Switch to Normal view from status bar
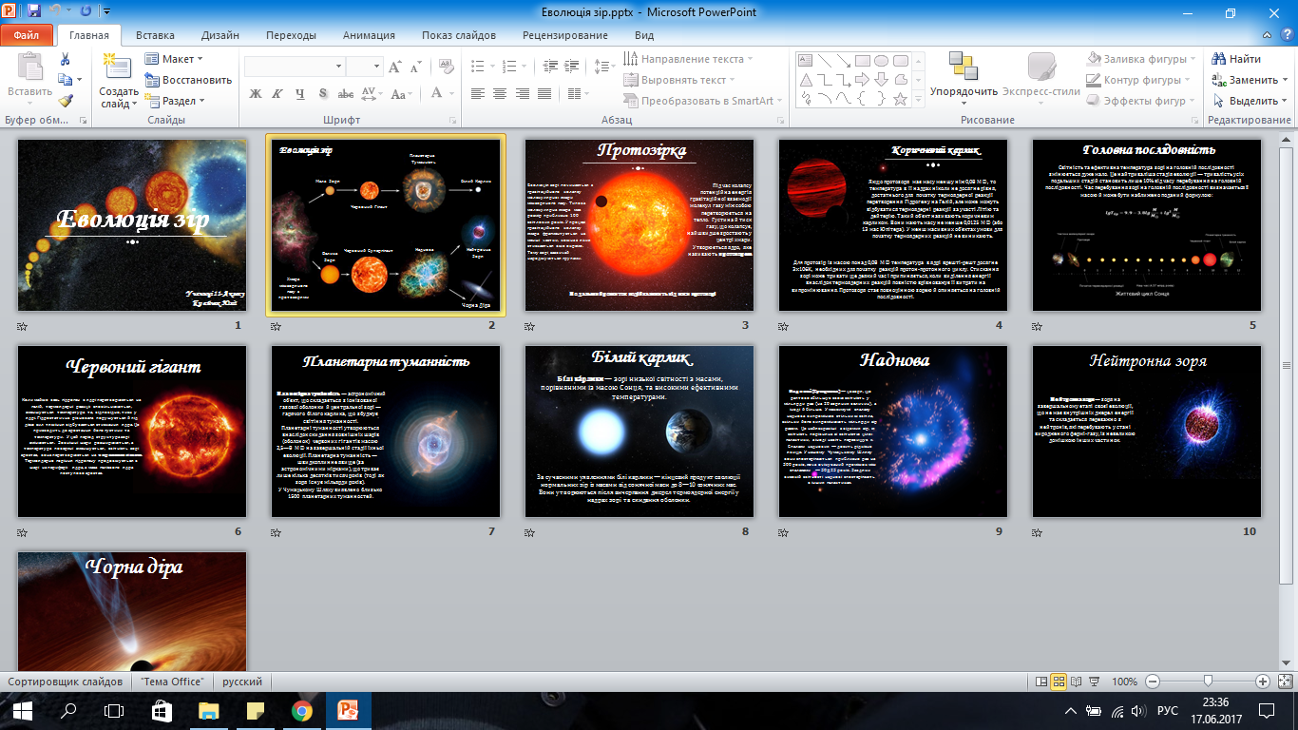Image resolution: width=1298 pixels, height=730 pixels. click(x=1040, y=682)
